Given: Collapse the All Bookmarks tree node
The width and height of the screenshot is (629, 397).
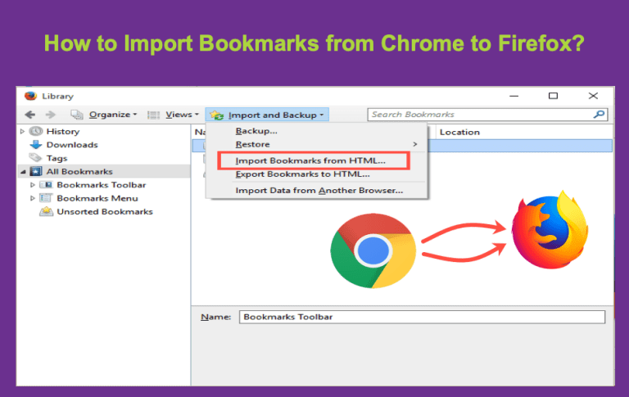Looking at the screenshot, I should click(x=23, y=172).
